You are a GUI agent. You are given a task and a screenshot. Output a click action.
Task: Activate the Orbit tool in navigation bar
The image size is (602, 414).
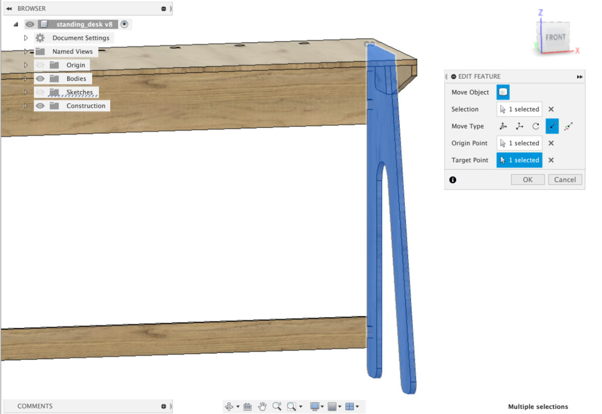229,406
